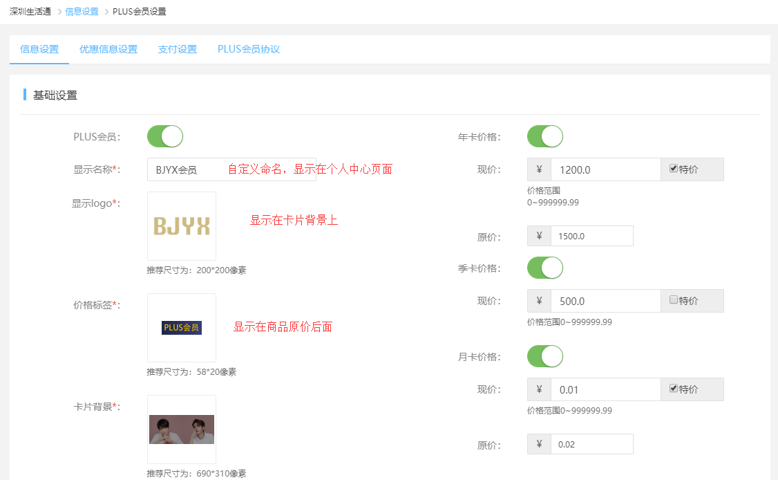
Task: Click the 价格标签 label
Action: tap(97, 304)
